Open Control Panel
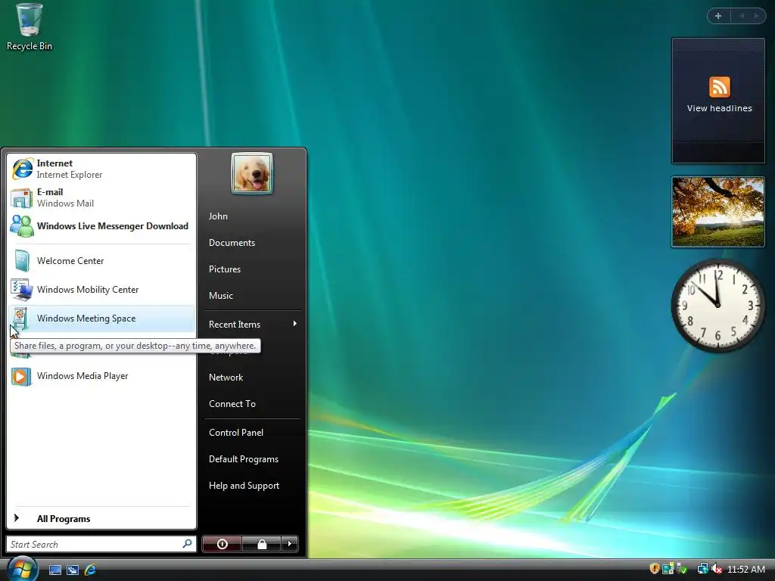Viewport: 775px width, 581px height. coord(236,433)
